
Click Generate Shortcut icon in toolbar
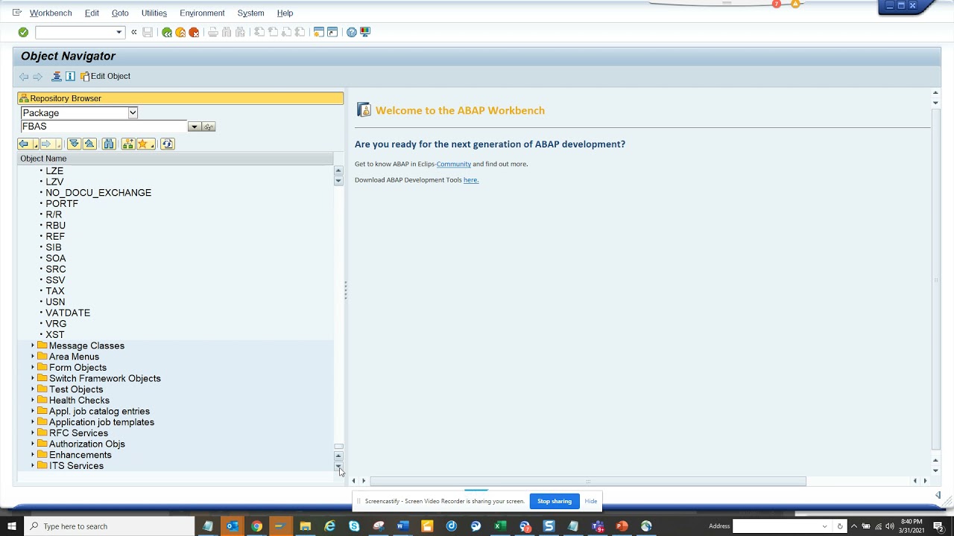tap(332, 32)
